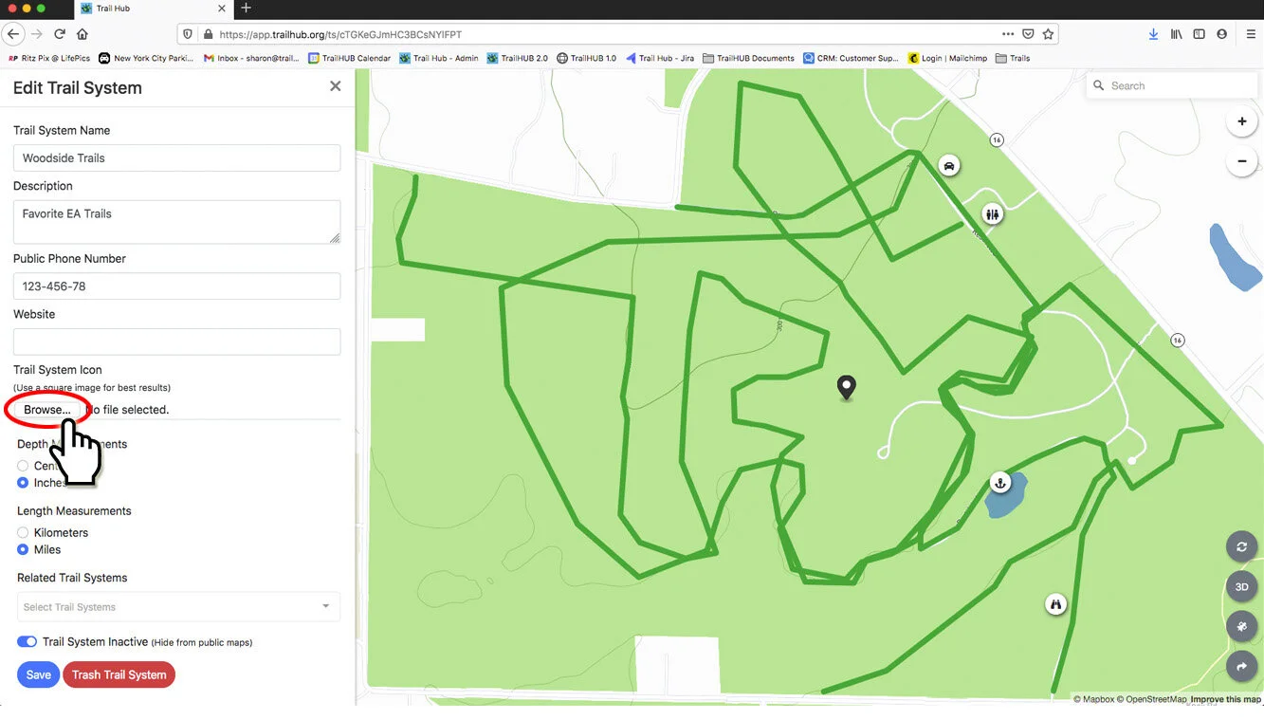The image size is (1264, 720).
Task: Open the TrailHUB Calendar bookmark
Action: coord(349,58)
